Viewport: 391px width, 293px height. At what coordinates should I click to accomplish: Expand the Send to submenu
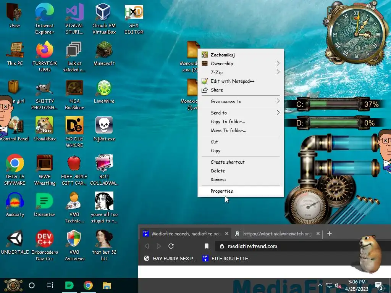click(241, 113)
